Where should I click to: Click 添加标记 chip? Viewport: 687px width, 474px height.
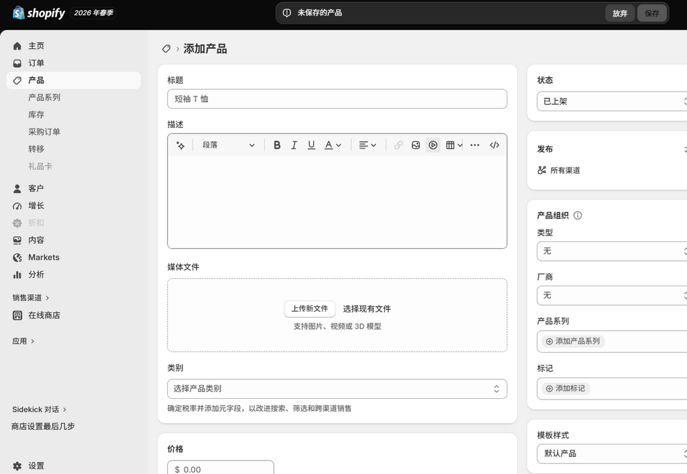pyautogui.click(x=566, y=389)
